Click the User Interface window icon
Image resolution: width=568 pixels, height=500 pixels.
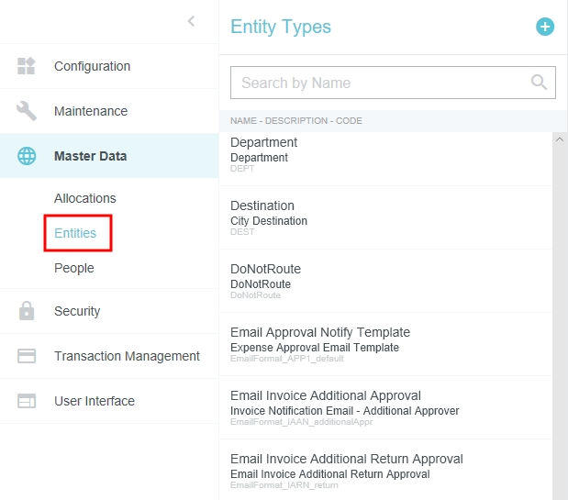click(x=27, y=401)
